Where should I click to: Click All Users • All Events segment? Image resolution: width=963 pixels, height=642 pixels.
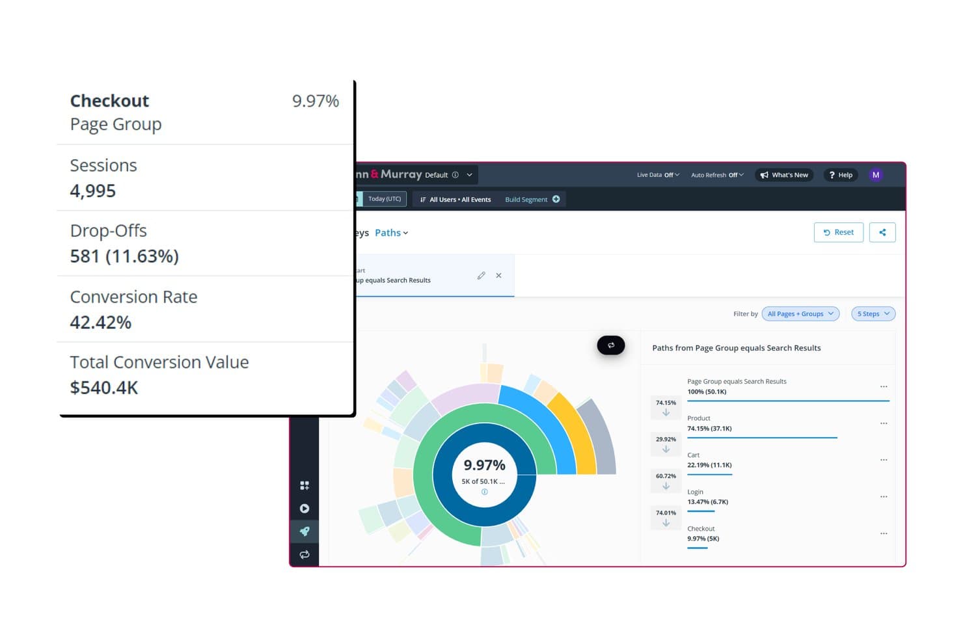pos(455,200)
